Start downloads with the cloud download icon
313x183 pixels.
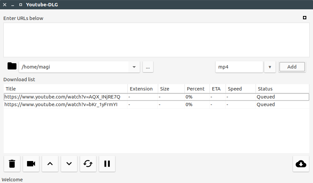301,164
